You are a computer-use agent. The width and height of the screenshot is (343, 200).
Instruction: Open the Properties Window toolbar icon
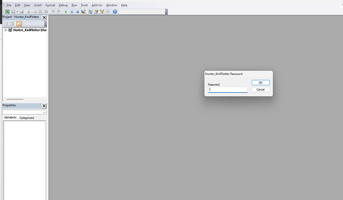tap(96, 11)
